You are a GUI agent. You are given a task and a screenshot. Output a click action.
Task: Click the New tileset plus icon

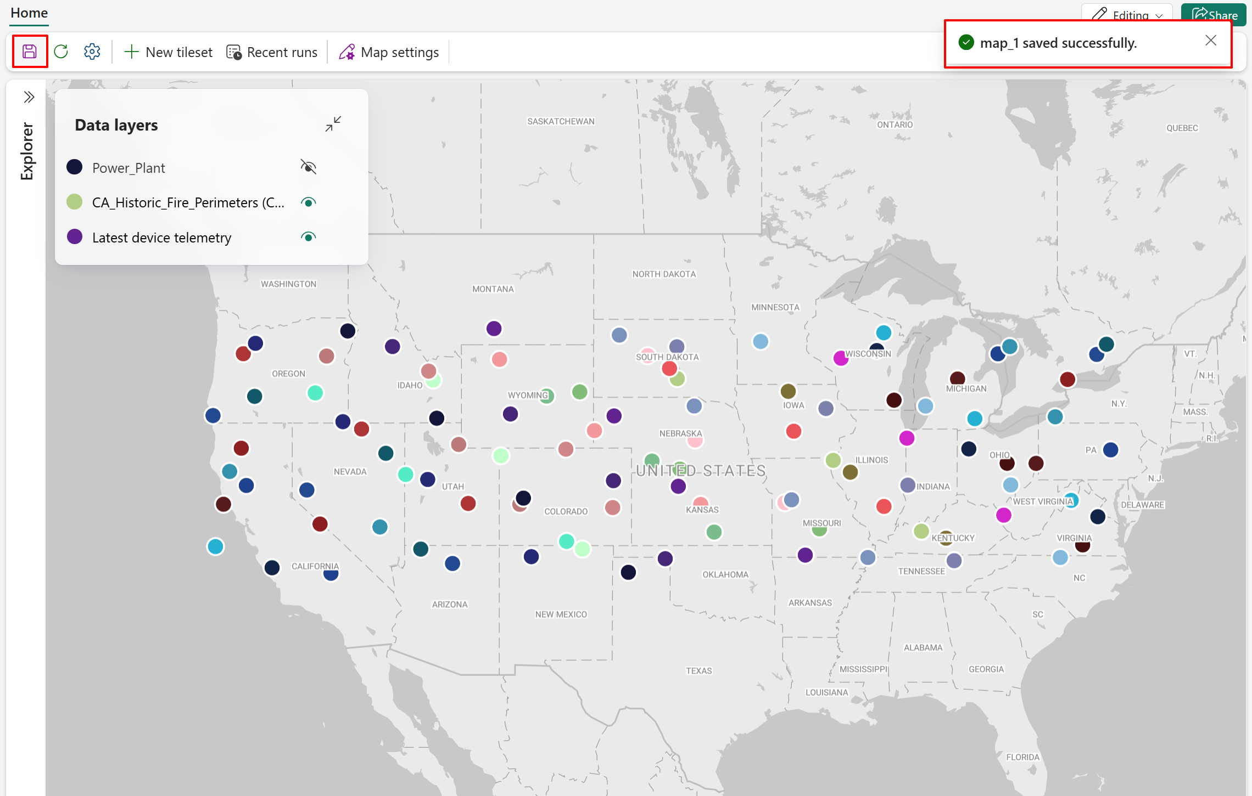click(131, 52)
